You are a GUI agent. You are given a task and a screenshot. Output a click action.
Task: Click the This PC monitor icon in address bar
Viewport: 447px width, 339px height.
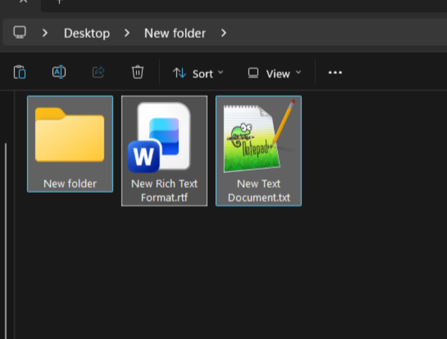coord(20,33)
